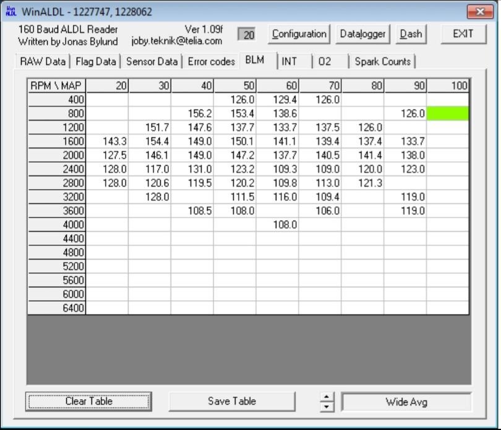
Task: Switch to the Flag Data tab
Action: [96, 61]
